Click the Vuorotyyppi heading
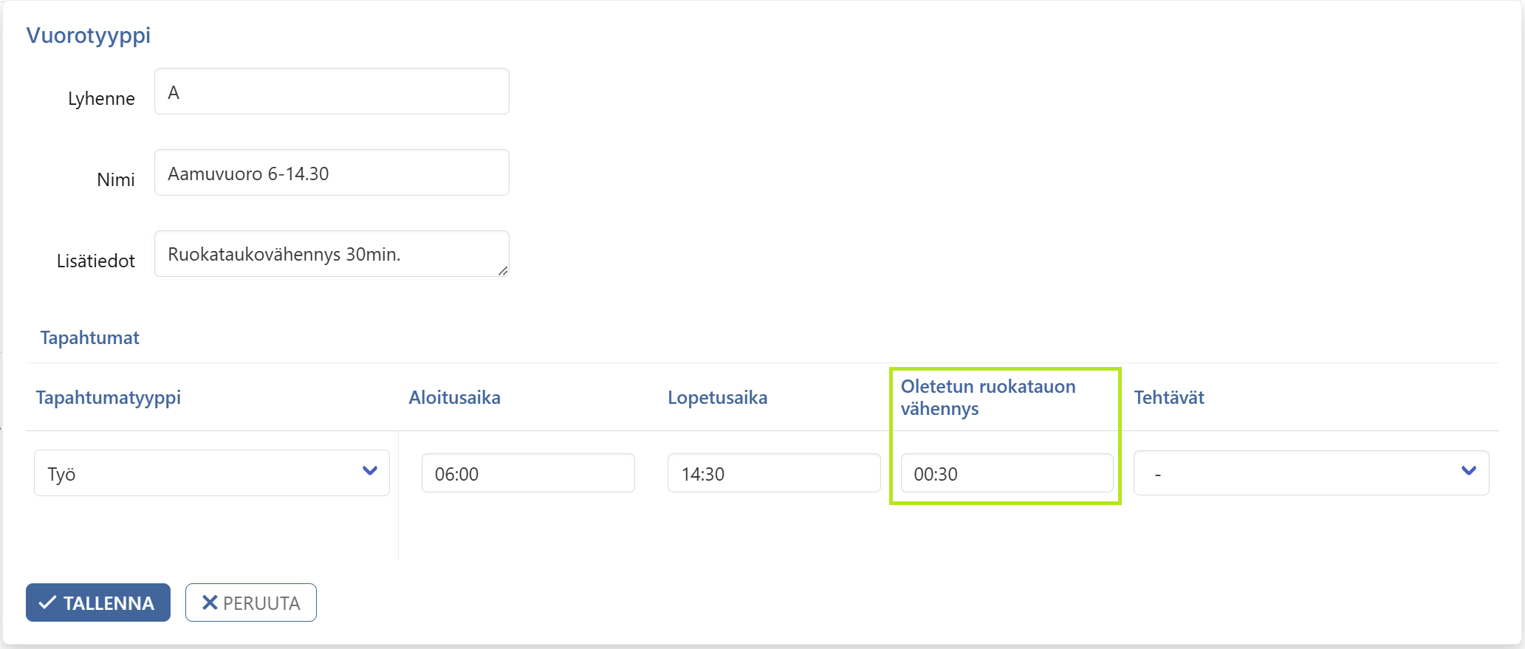 pos(89,35)
